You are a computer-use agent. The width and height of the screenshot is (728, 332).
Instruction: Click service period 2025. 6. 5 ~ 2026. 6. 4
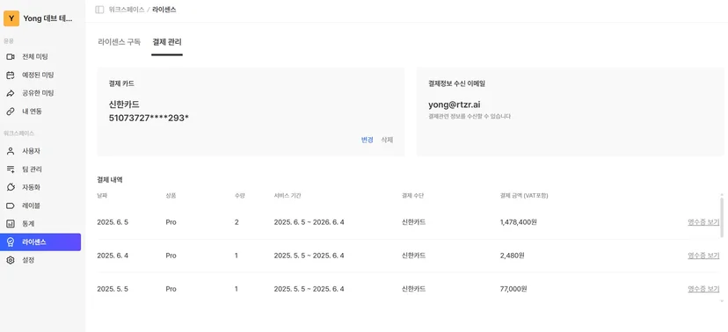(x=309, y=222)
